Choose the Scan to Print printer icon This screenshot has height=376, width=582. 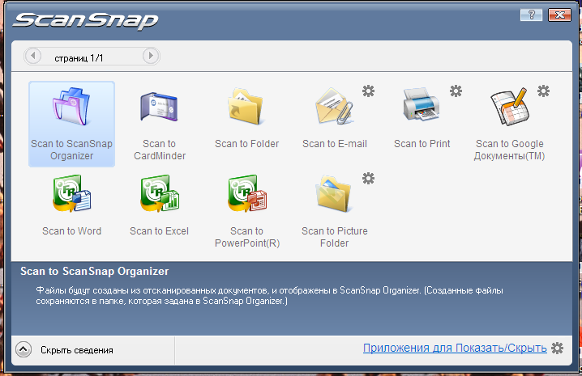point(422,104)
